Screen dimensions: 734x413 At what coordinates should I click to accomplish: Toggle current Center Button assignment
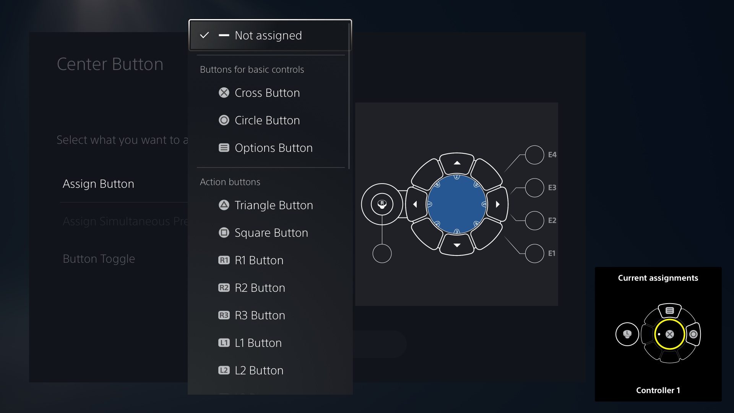(x=98, y=259)
